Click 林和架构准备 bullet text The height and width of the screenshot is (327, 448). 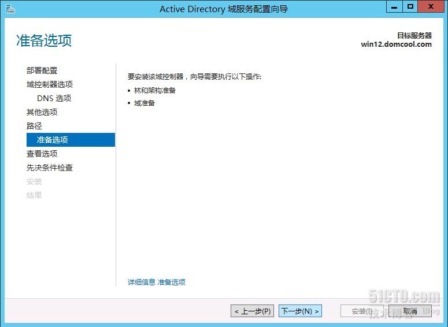pos(155,91)
